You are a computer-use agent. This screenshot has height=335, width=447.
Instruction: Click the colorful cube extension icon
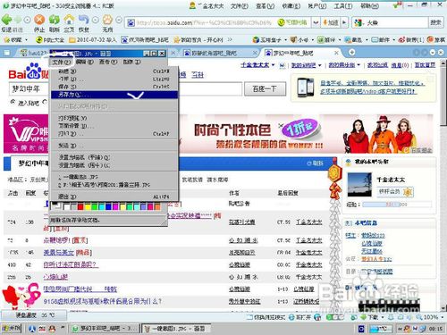coord(256,39)
